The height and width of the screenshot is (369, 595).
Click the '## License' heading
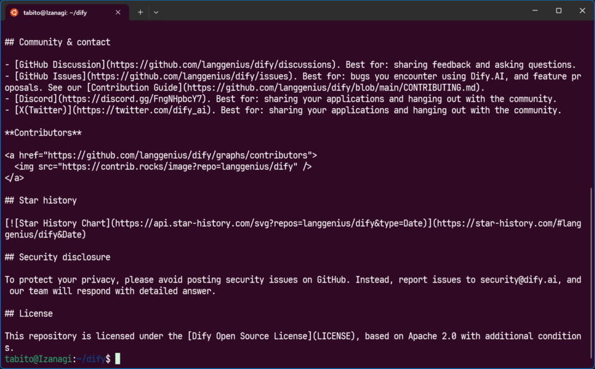pos(29,314)
